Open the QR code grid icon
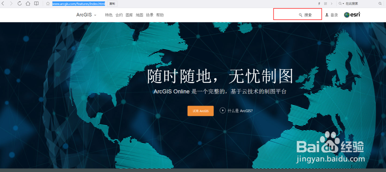This screenshot has height=172, width=386. tap(326, 4)
